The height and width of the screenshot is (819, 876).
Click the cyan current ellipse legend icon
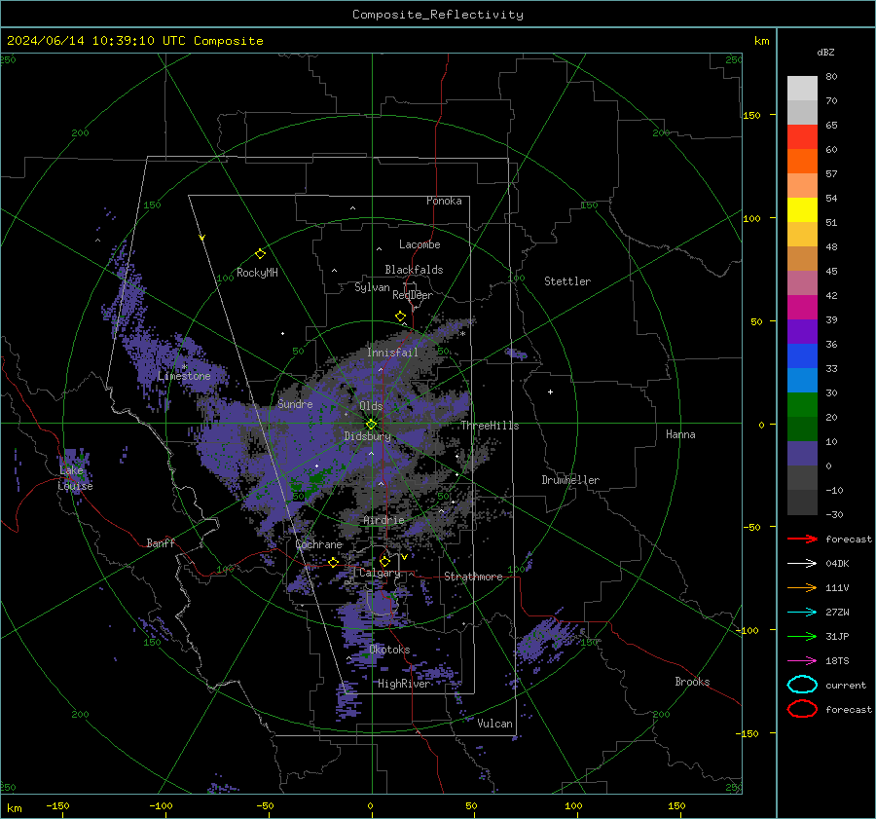[802, 685]
